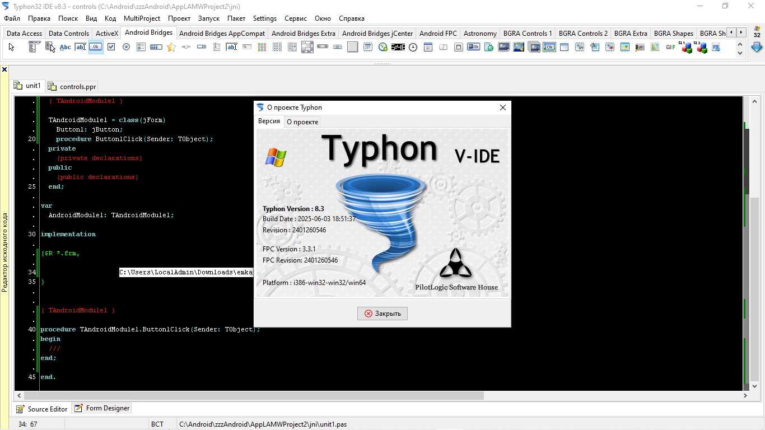
Task: Select the toggle switch component icon
Action: (x=444, y=47)
